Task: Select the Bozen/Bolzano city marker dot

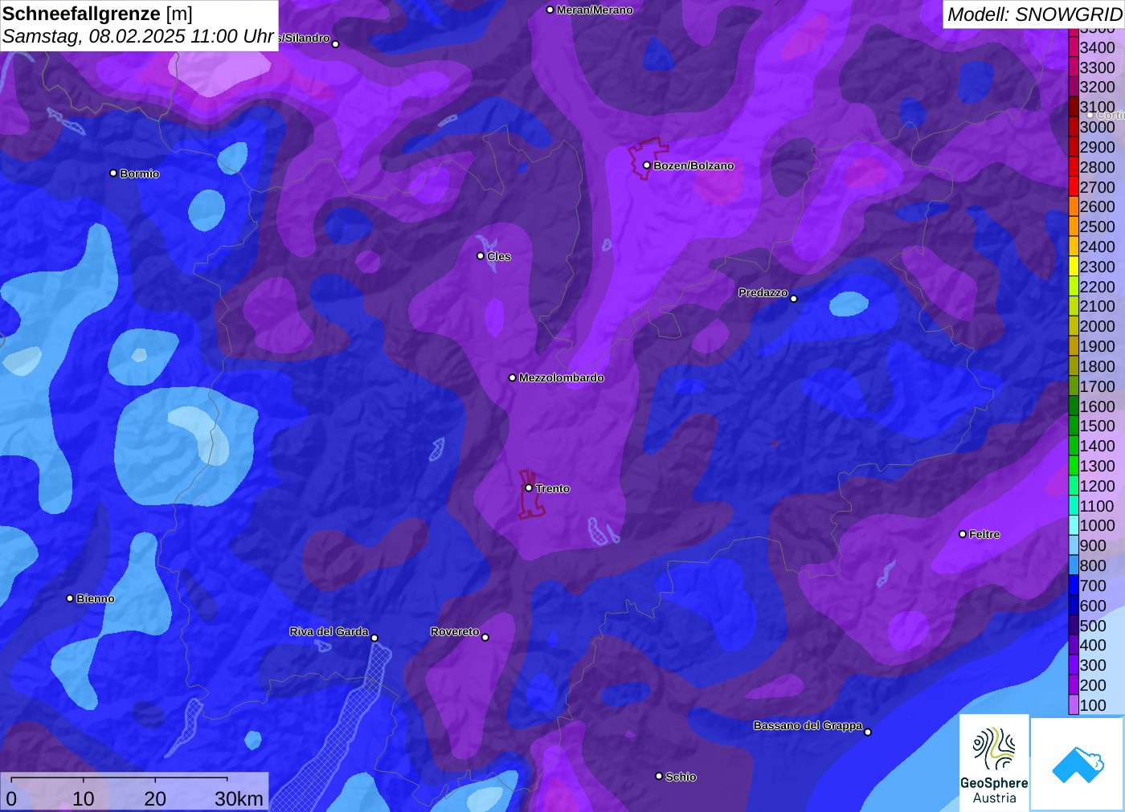Action: click(646, 165)
